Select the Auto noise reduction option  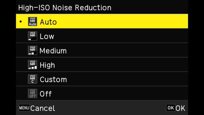click(48, 22)
